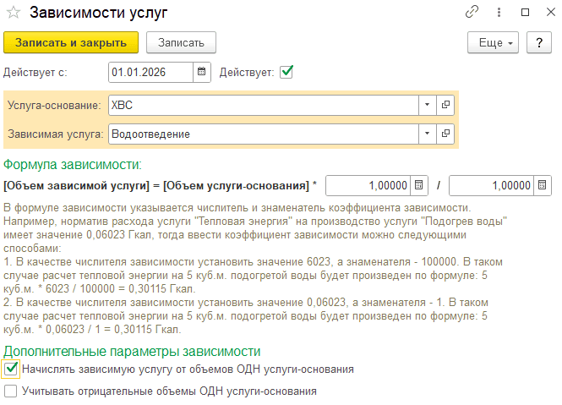Open calculator for the denominator value

coord(542,185)
